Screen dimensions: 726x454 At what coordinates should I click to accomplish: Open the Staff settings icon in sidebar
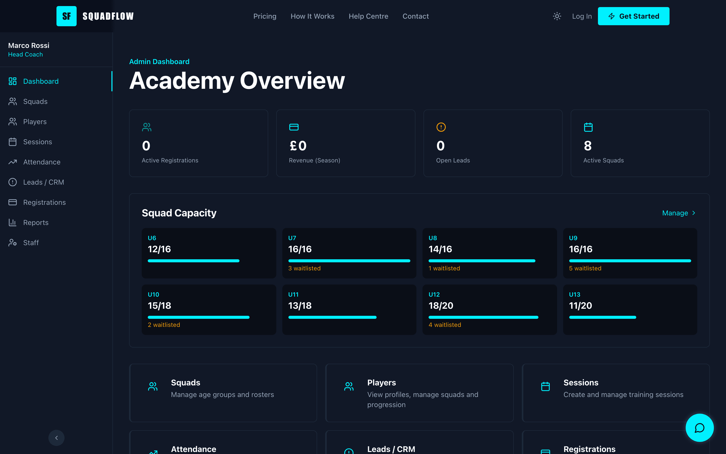click(x=12, y=243)
